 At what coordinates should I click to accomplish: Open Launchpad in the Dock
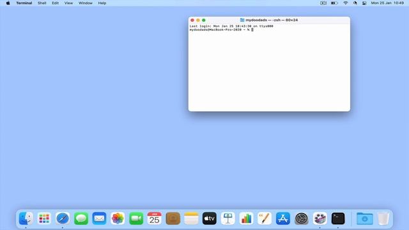(x=44, y=218)
